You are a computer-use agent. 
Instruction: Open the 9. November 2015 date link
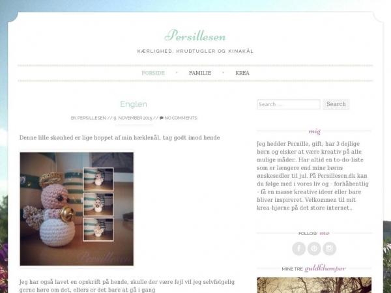coord(133,118)
